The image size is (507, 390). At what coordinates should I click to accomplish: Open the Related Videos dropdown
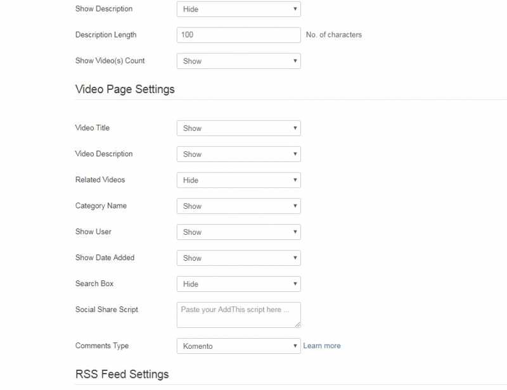pyautogui.click(x=238, y=180)
